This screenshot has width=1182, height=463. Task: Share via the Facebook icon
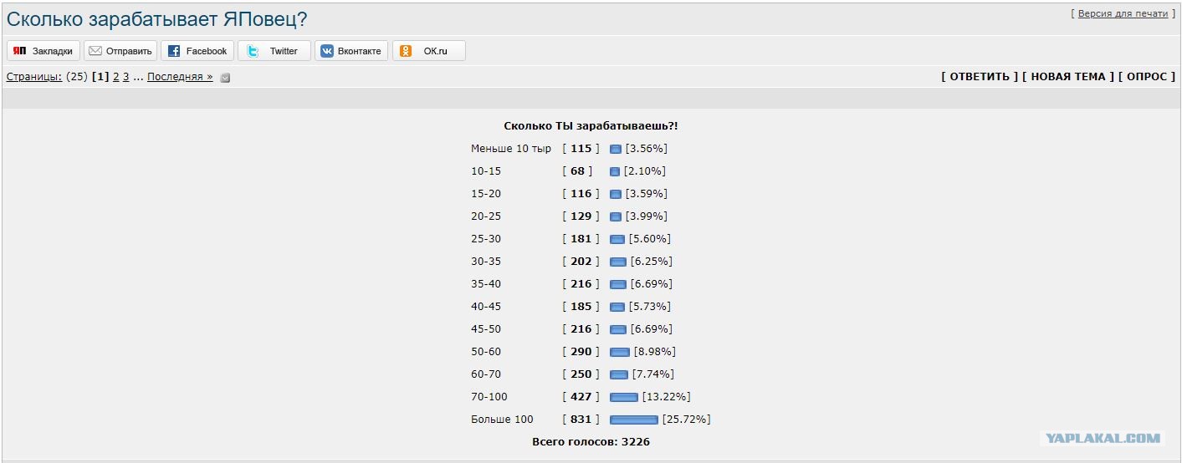[x=174, y=51]
